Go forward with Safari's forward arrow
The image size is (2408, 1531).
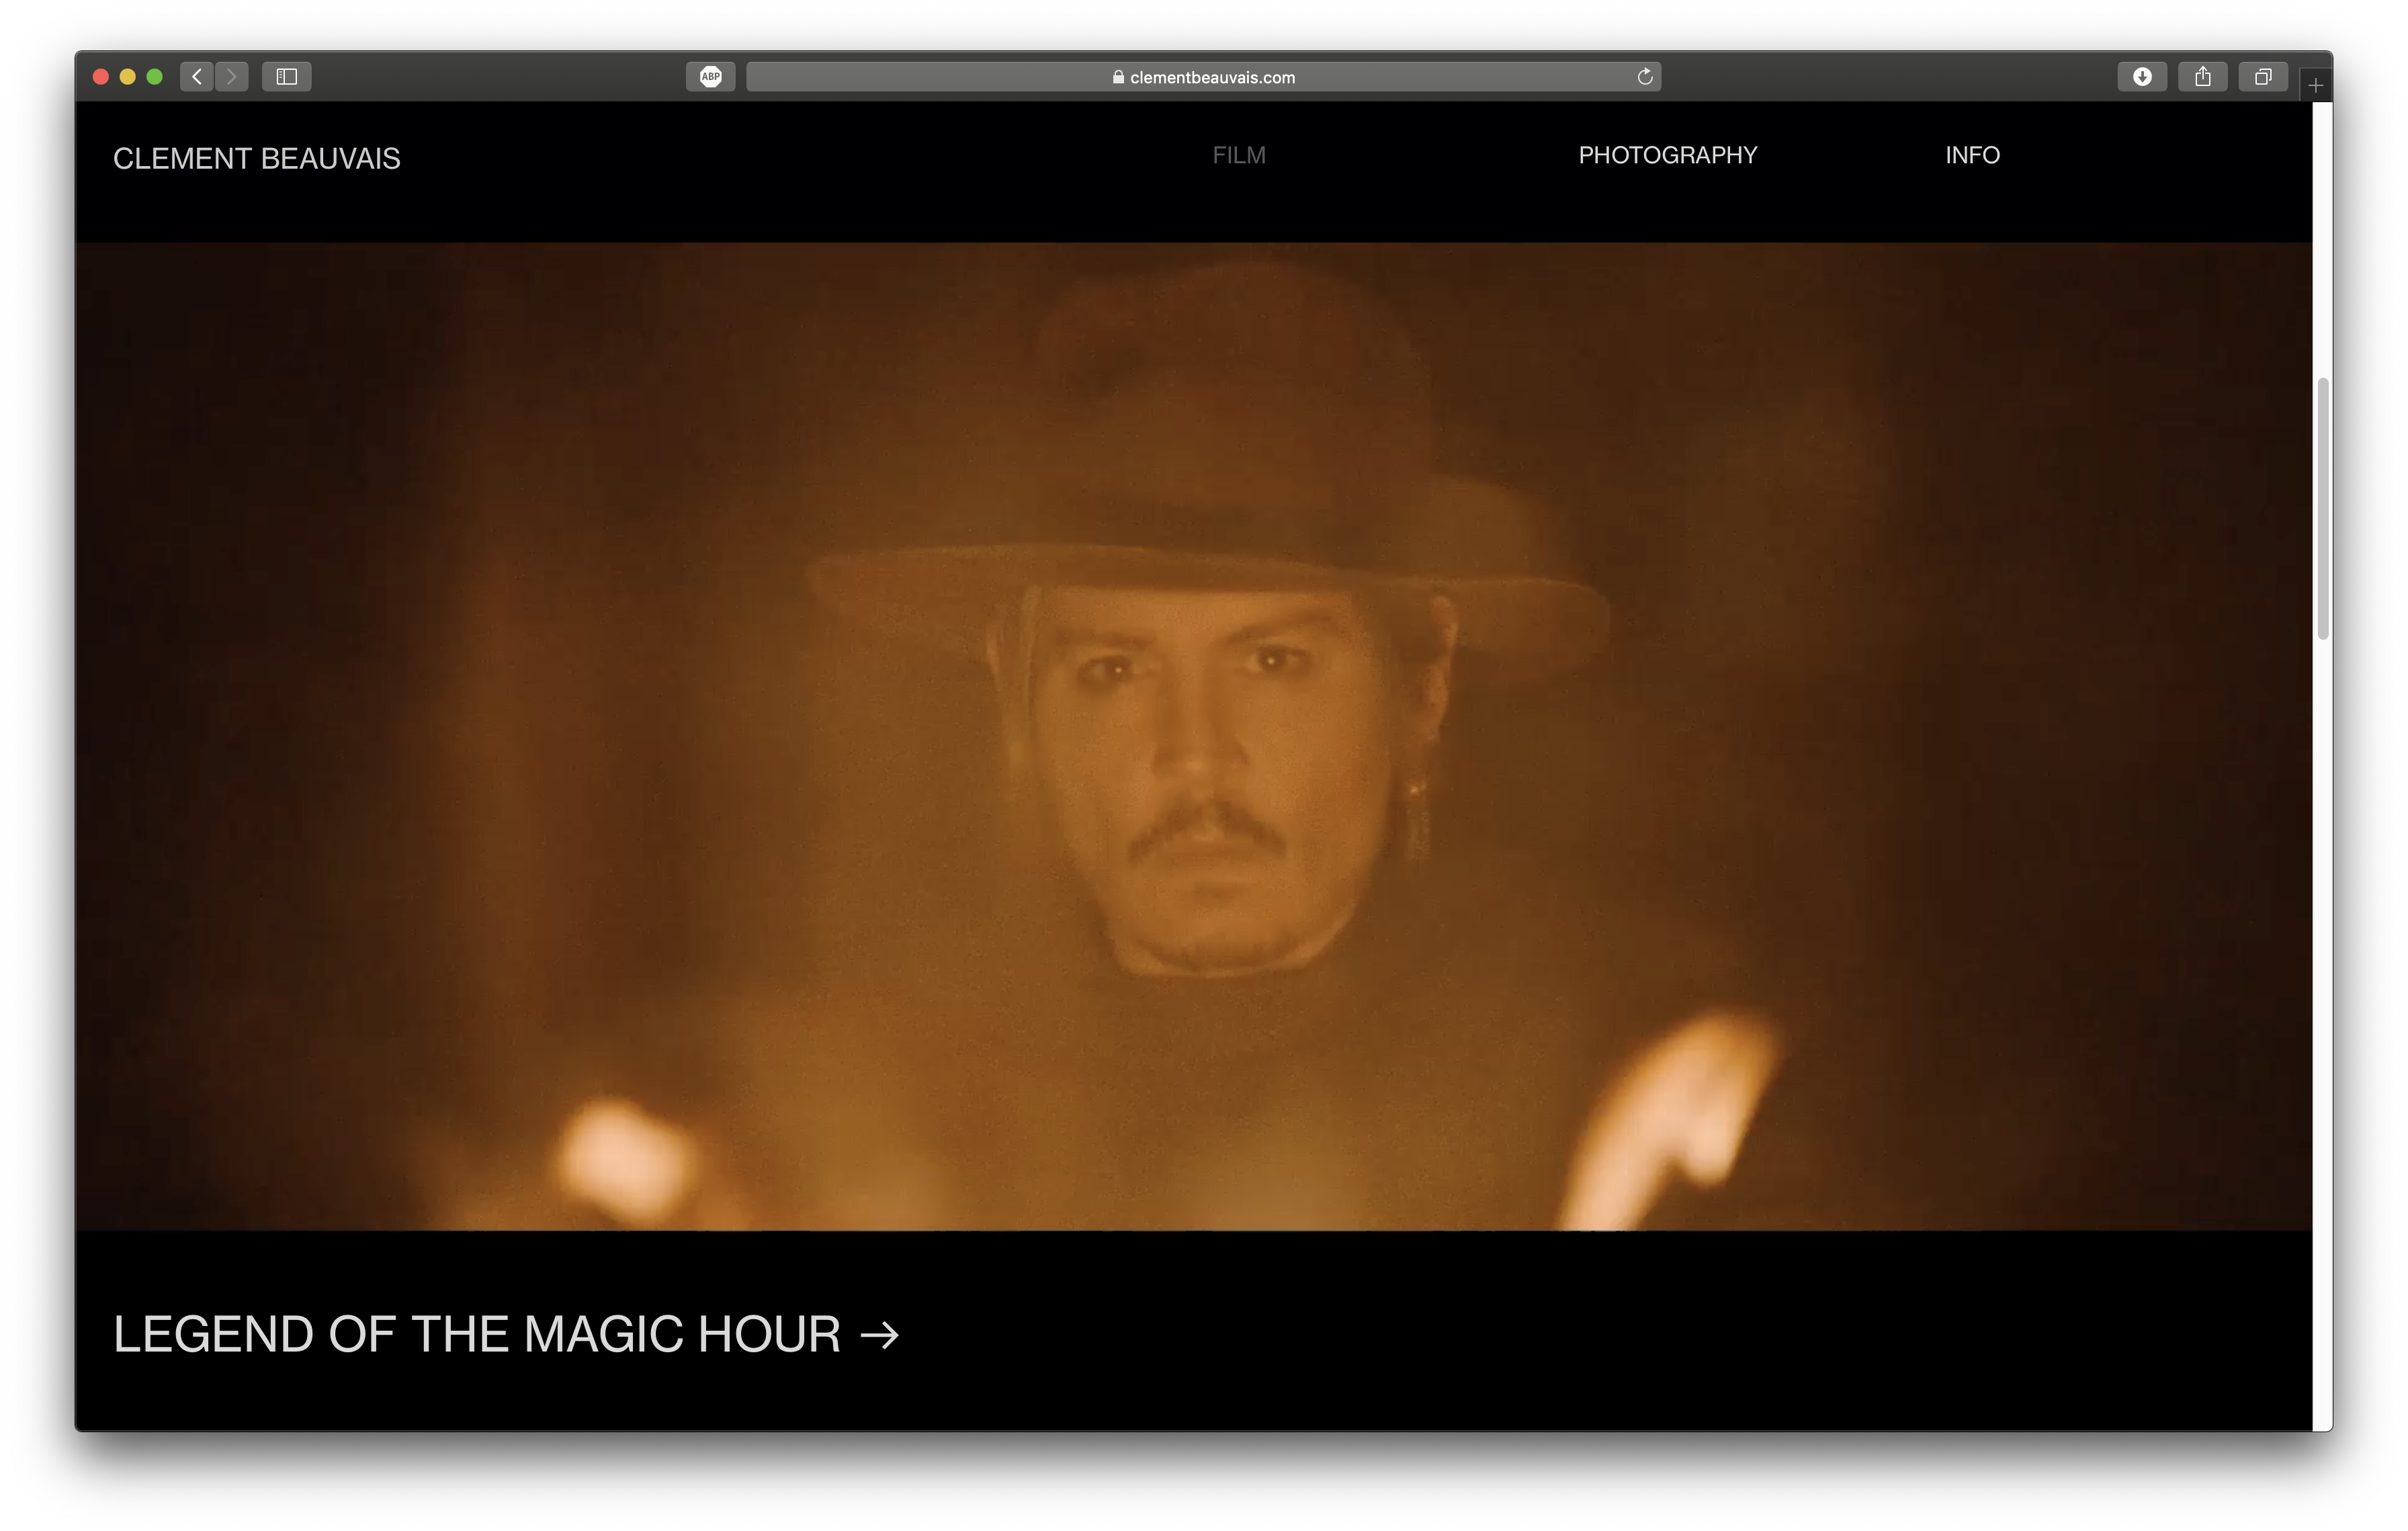click(x=232, y=77)
